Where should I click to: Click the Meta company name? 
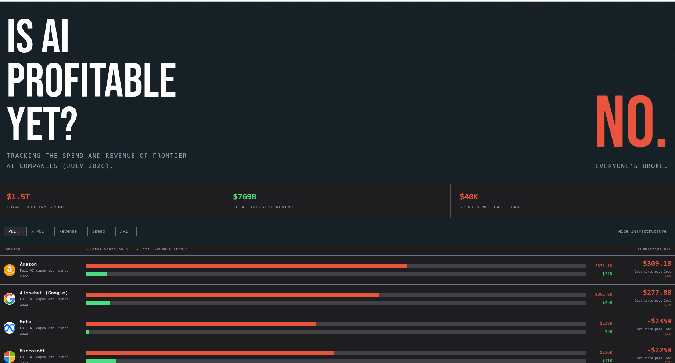[x=25, y=322]
